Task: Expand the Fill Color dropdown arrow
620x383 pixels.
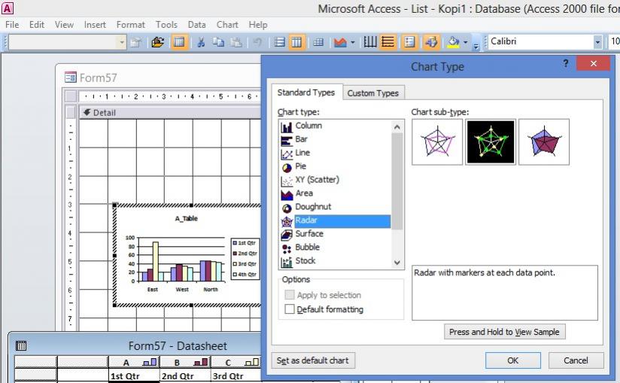Action: click(466, 41)
